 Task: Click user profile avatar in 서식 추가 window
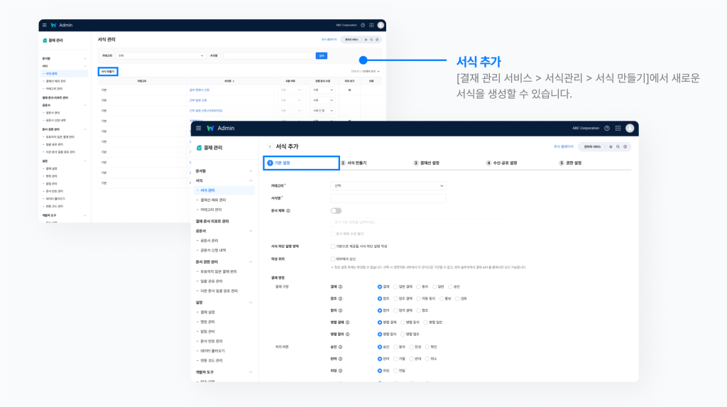630,129
